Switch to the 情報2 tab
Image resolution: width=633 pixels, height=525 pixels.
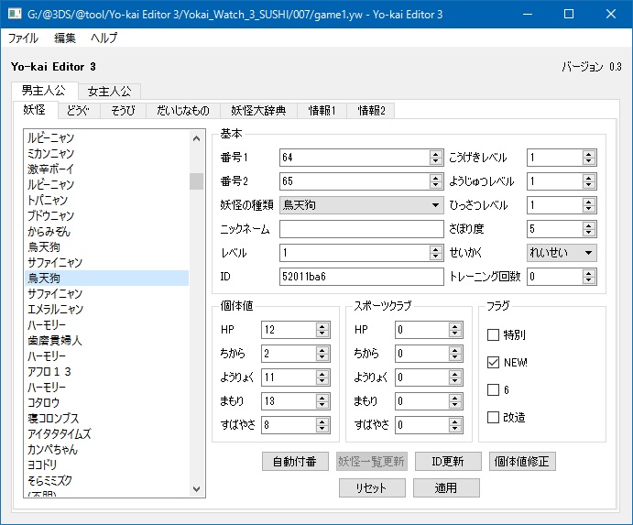coord(371,110)
